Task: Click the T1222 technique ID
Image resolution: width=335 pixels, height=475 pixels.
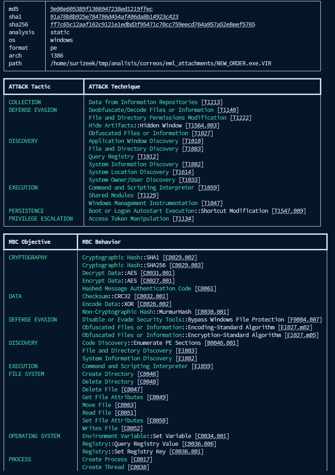Action: pyautogui.click(x=241, y=117)
